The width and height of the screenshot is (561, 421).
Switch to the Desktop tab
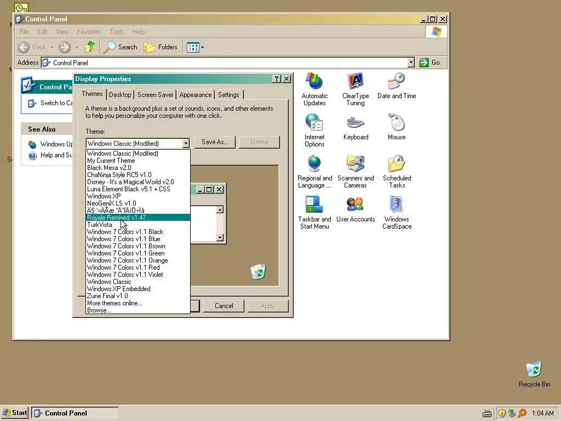[120, 95]
